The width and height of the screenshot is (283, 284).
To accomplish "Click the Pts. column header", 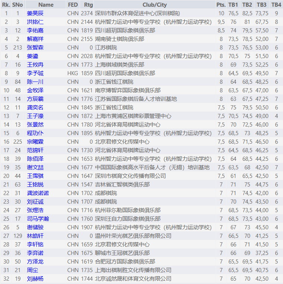I will click(x=221, y=5).
